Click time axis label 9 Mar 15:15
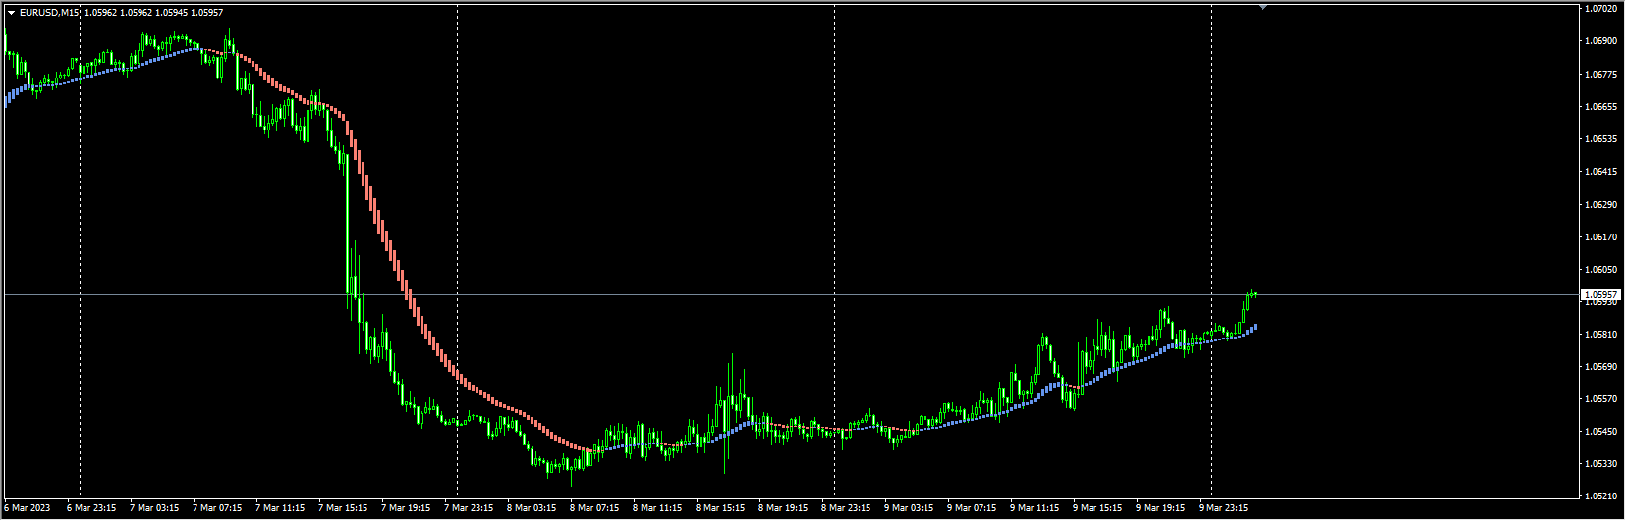This screenshot has height=521, width=1626. click(1097, 508)
